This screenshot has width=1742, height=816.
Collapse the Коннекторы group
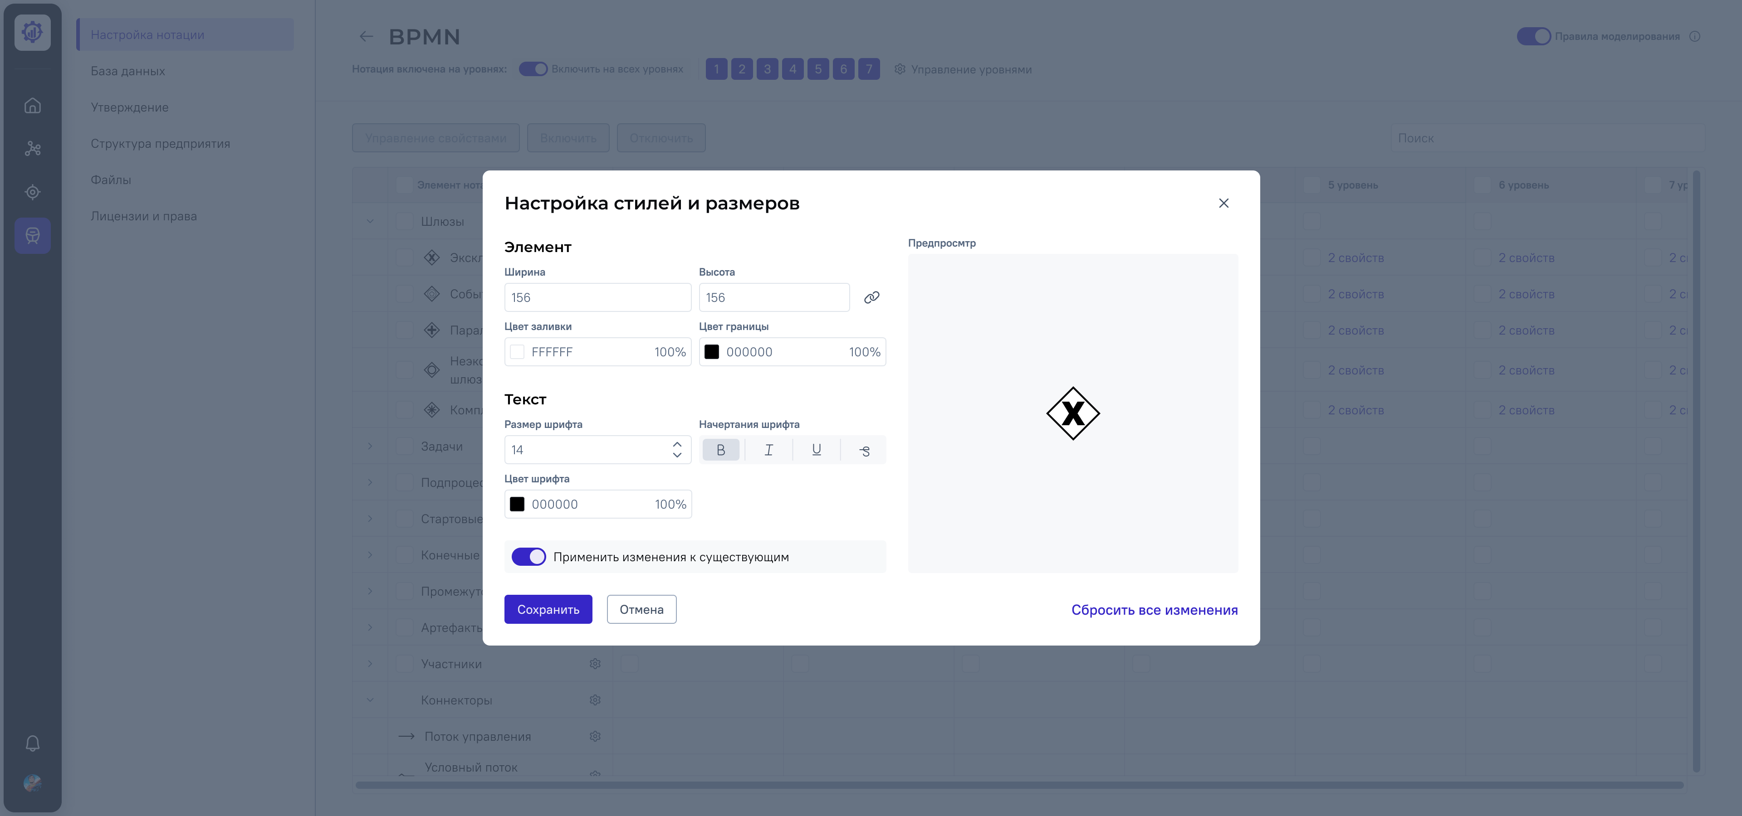pyautogui.click(x=370, y=700)
